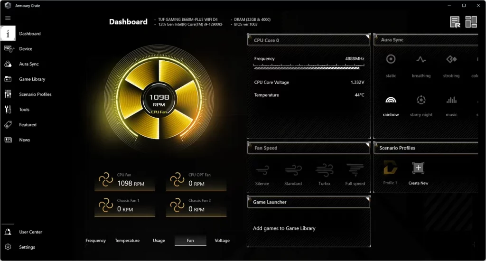Image resolution: width=486 pixels, height=261 pixels.
Task: Click the dashboard layout grid icon
Action: click(x=471, y=22)
